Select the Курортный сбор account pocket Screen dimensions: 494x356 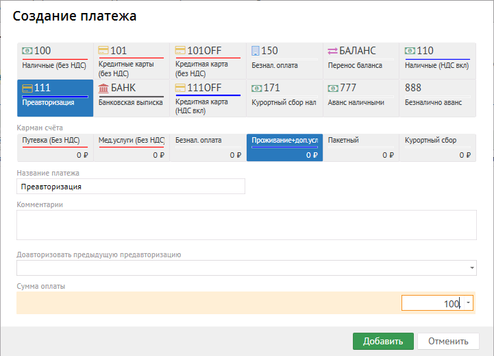(x=437, y=147)
